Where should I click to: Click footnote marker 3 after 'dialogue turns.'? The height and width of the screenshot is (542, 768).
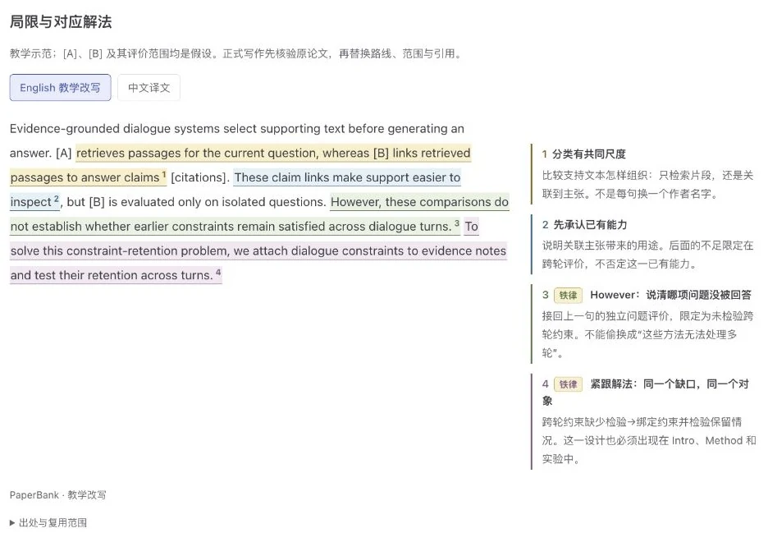(457, 223)
